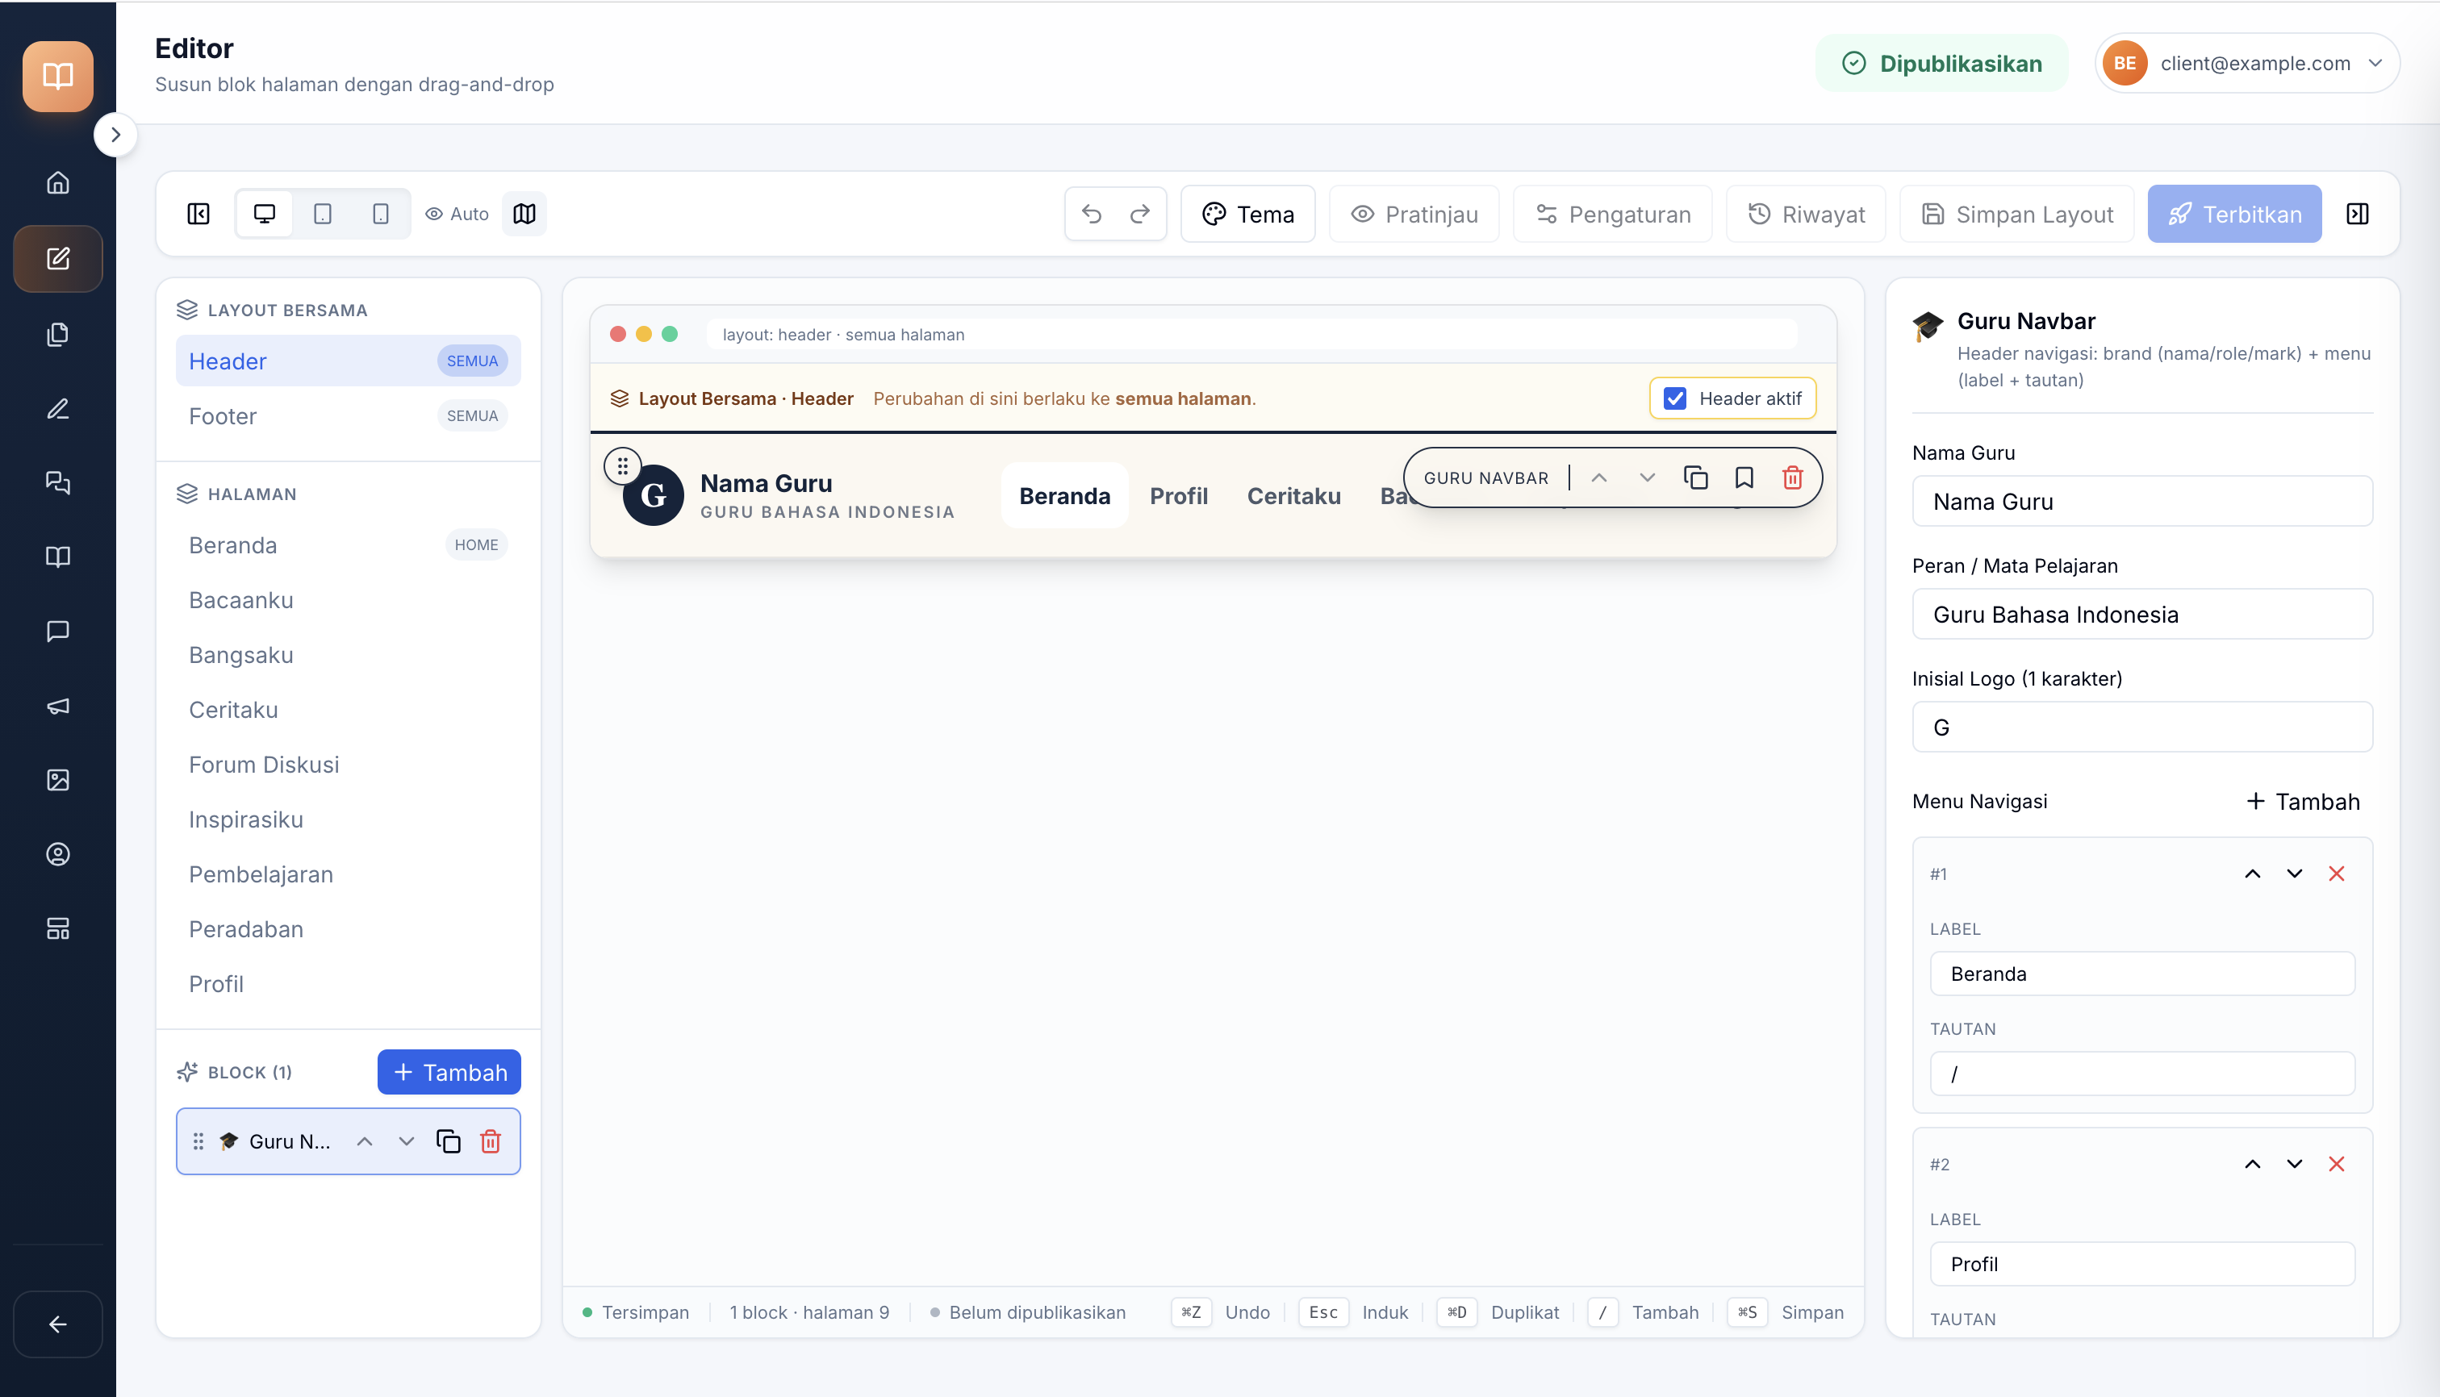The width and height of the screenshot is (2440, 1397).
Task: Remove menu item #1 with red X
Action: [2337, 873]
